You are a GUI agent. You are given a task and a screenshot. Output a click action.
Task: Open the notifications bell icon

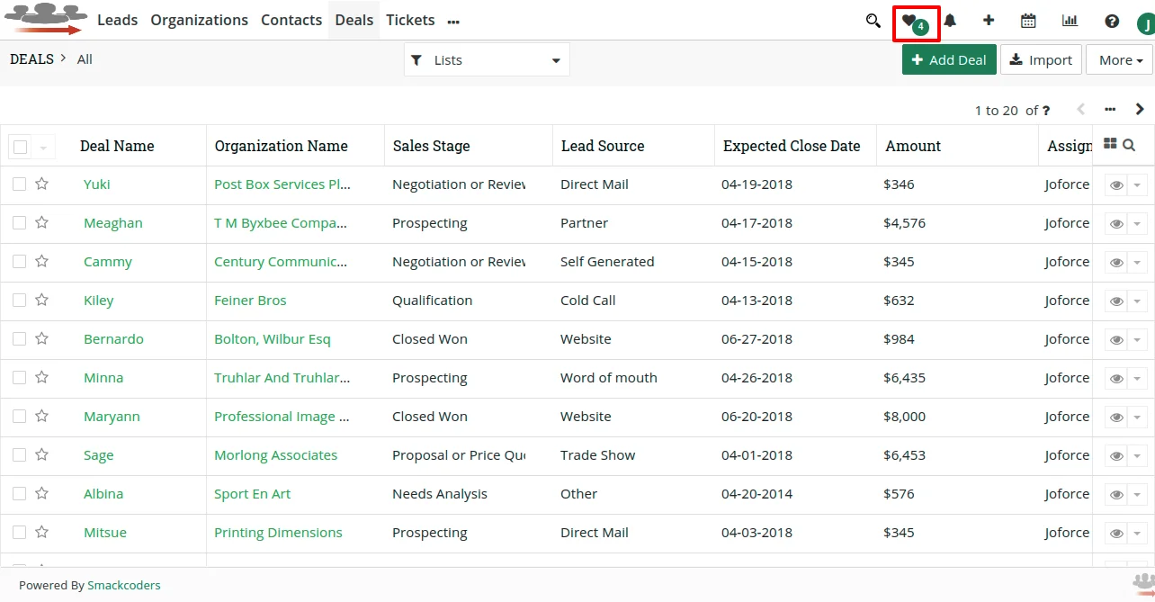pyautogui.click(x=950, y=21)
